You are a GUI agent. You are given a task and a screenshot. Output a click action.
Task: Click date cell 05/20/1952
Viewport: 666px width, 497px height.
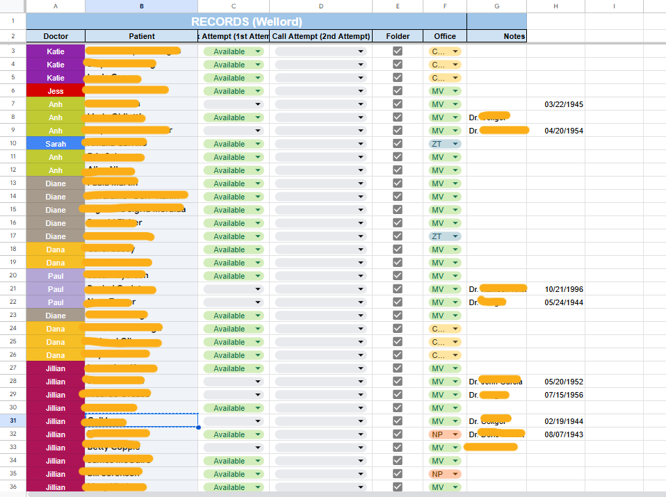(555, 382)
